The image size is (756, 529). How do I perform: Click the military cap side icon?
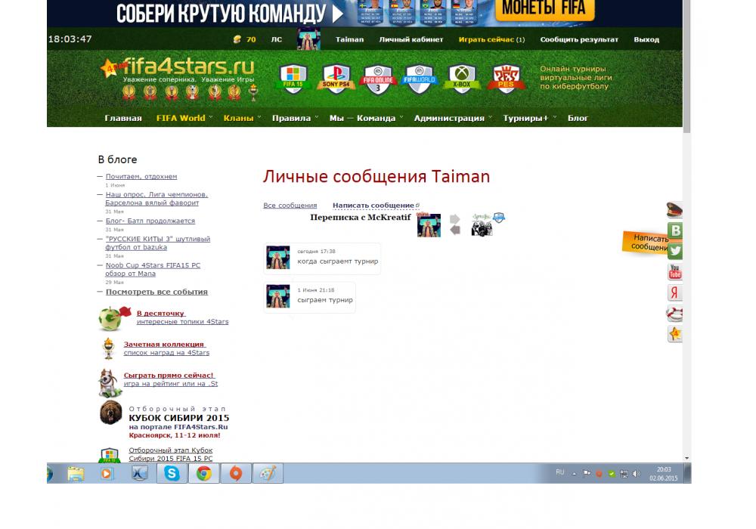click(x=674, y=211)
